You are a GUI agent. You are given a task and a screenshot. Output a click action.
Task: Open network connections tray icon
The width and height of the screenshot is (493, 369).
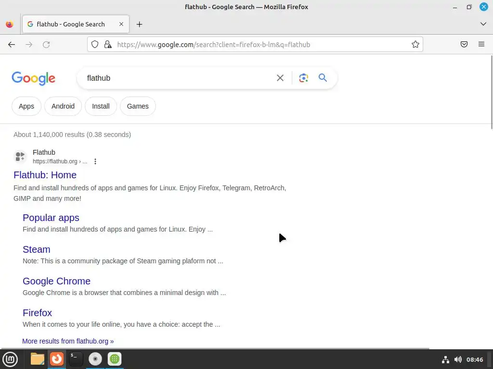point(445,359)
